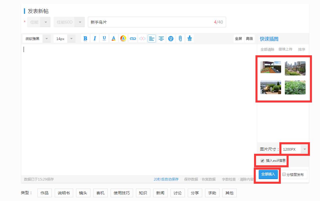The image size is (320, 201).
Task: Apply underline to text
Action: pyautogui.click(x=104, y=38)
